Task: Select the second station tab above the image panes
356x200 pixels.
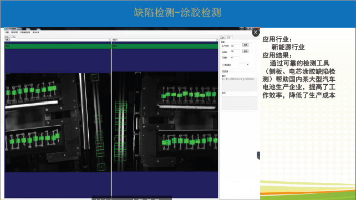Action: (x=14, y=37)
